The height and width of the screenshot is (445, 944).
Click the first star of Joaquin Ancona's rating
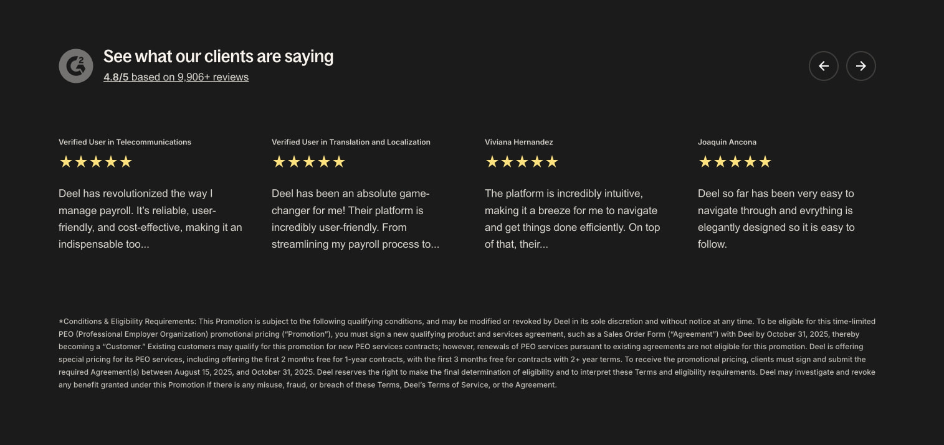(705, 162)
